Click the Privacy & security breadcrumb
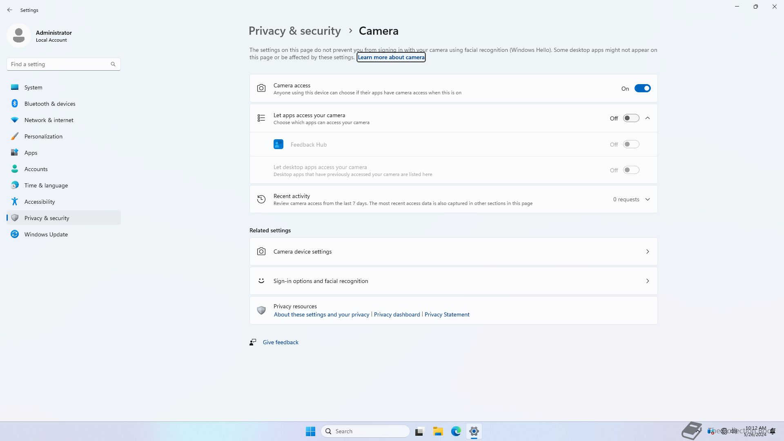Viewport: 784px width, 441px height. coord(294,31)
